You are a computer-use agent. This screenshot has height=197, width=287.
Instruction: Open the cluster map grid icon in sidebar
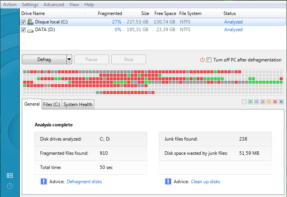click(x=10, y=175)
